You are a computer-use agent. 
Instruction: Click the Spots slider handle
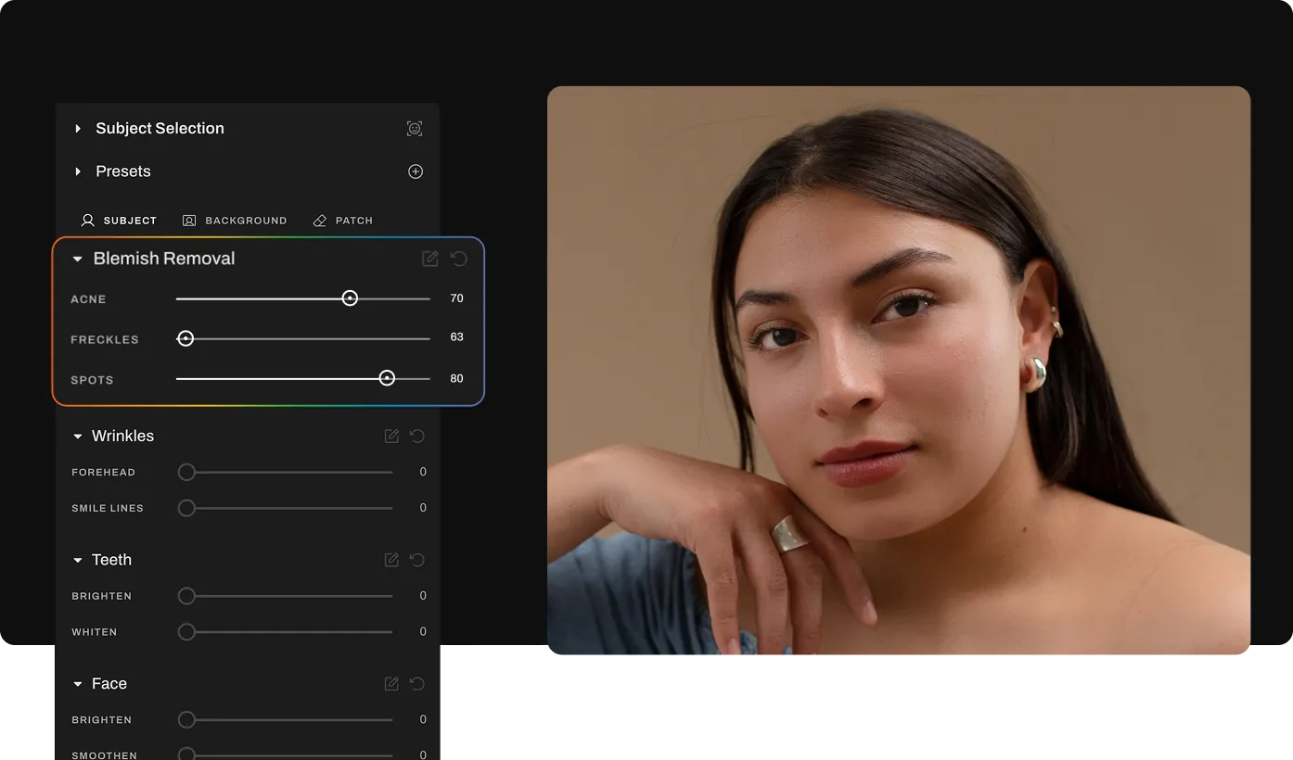387,378
